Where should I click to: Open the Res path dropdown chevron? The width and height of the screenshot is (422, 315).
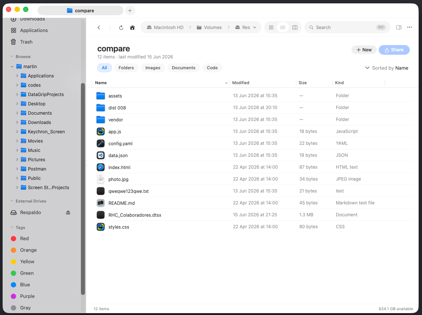point(255,28)
